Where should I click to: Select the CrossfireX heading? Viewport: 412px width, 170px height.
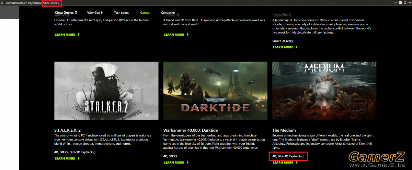[282, 15]
